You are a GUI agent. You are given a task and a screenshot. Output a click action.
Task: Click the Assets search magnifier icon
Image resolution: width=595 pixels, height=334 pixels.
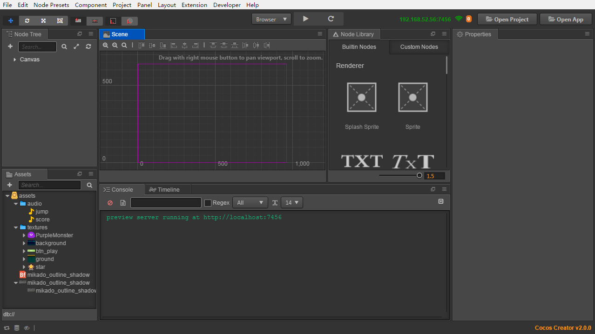pyautogui.click(x=90, y=185)
